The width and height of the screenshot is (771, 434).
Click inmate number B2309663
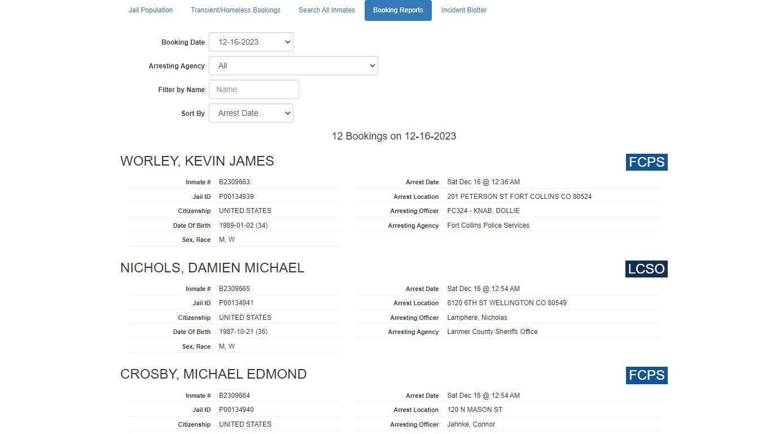pos(234,182)
